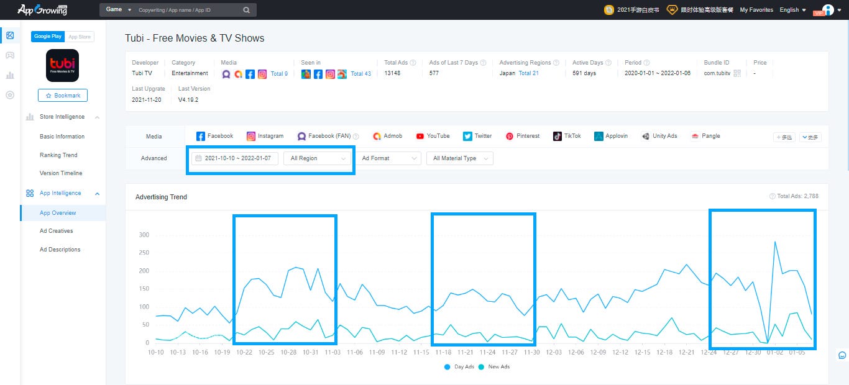
Task: Open Basic Information page
Action: point(62,137)
